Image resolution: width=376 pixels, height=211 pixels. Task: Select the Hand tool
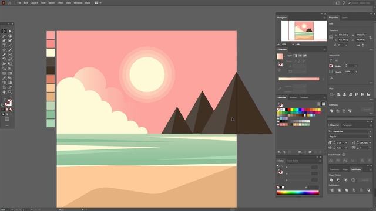point(4,92)
